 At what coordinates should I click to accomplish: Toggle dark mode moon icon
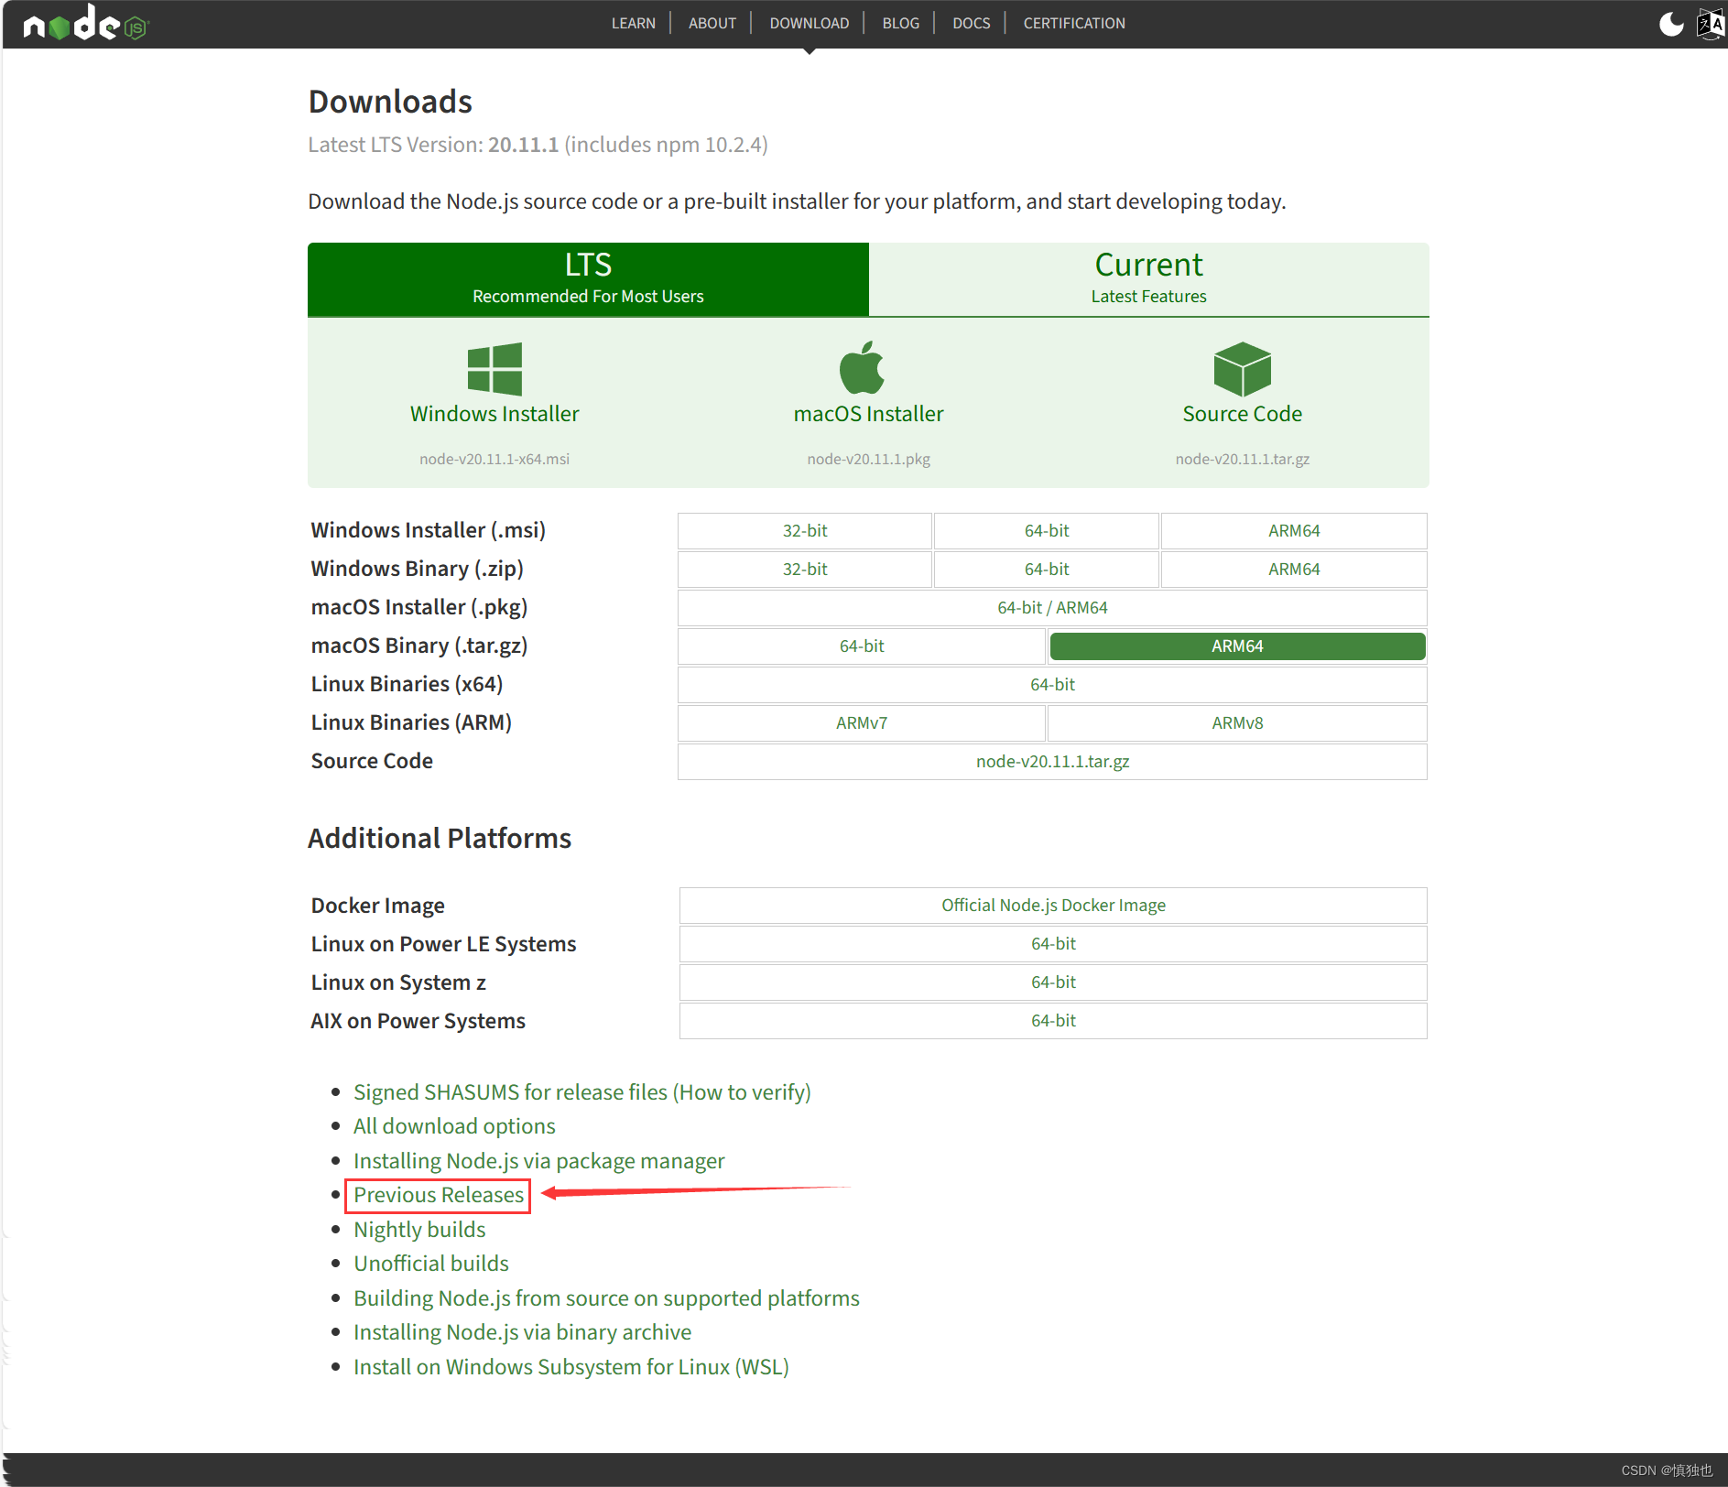[1671, 24]
